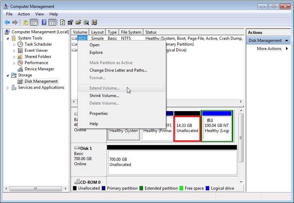Click the tree pane horizontal scrollbar thumb
294x203 pixels.
[36, 189]
